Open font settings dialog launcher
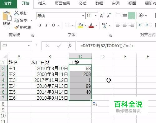The image size is (156, 123). pyautogui.click(x=110, y=36)
